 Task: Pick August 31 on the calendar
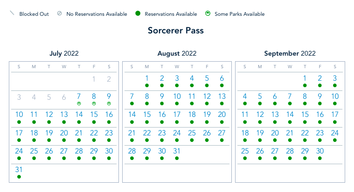click(x=177, y=151)
